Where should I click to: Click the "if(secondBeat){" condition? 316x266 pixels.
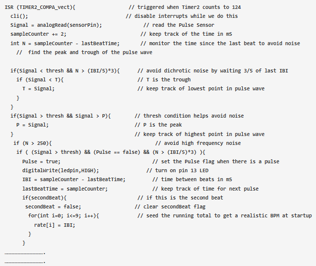(x=44, y=198)
